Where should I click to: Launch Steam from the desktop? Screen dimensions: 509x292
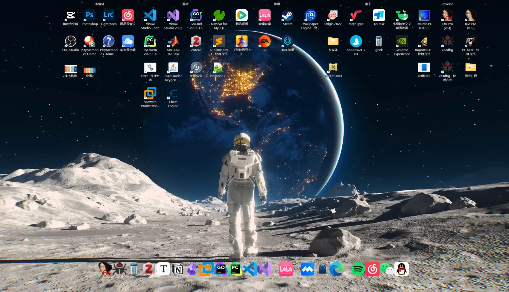point(287,18)
